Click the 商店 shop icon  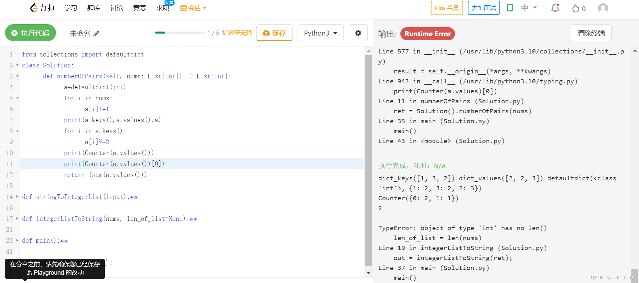(x=183, y=8)
